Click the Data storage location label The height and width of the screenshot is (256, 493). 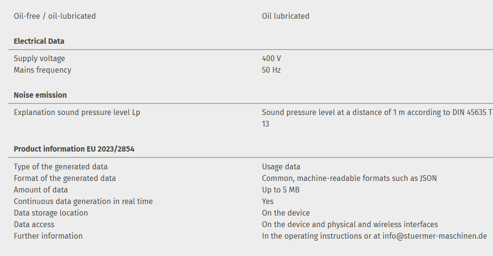point(51,213)
